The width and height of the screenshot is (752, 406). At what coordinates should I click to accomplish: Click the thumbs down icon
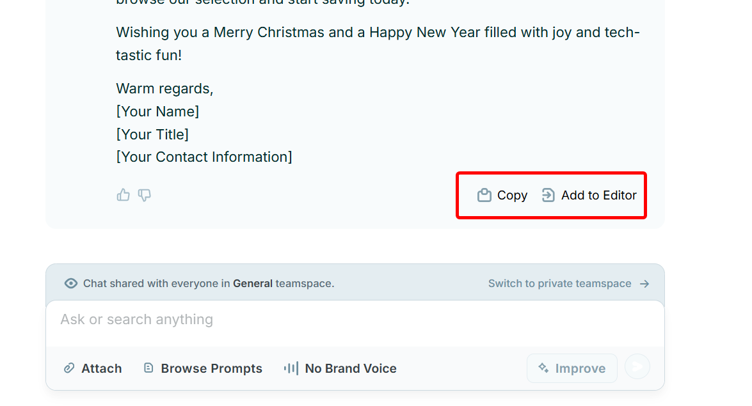coord(145,195)
